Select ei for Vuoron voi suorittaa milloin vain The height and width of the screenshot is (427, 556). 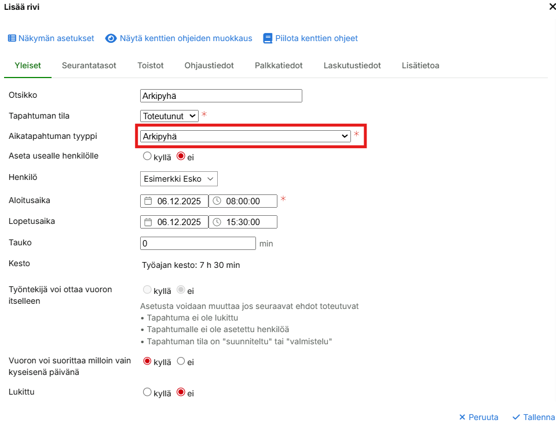tap(181, 361)
